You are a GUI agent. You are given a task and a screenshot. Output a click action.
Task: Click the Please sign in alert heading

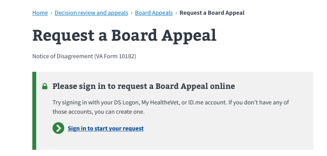click(x=144, y=86)
